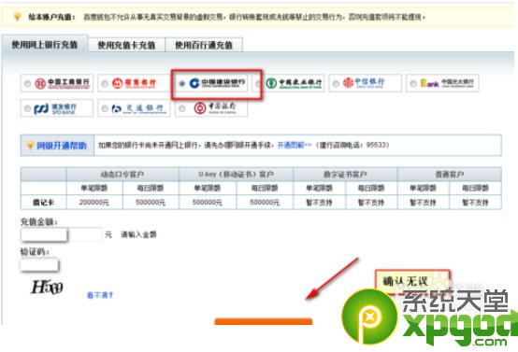Click the 请输入金额 hint text
The width and height of the screenshot is (518, 352).
138,234
